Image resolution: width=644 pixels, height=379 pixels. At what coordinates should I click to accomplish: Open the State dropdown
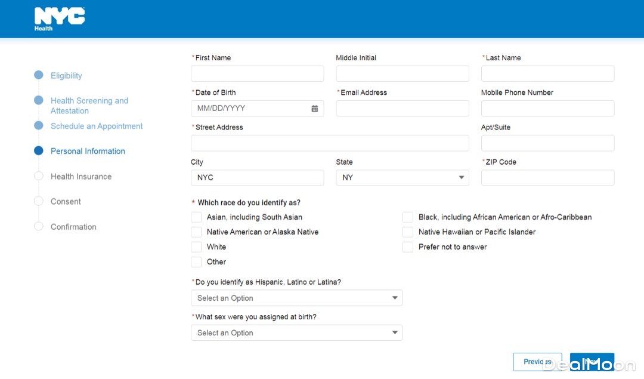point(402,178)
